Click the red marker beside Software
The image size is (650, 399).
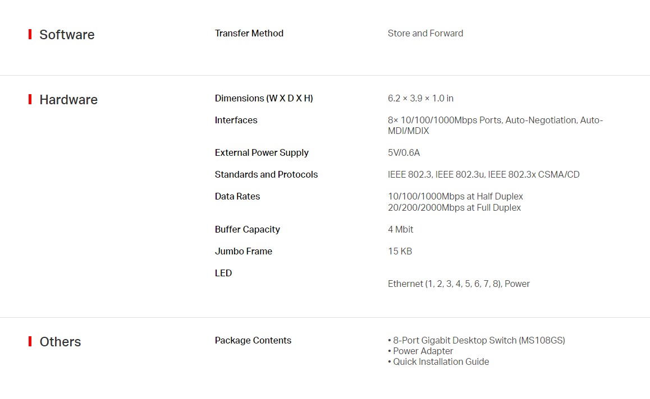click(x=30, y=34)
